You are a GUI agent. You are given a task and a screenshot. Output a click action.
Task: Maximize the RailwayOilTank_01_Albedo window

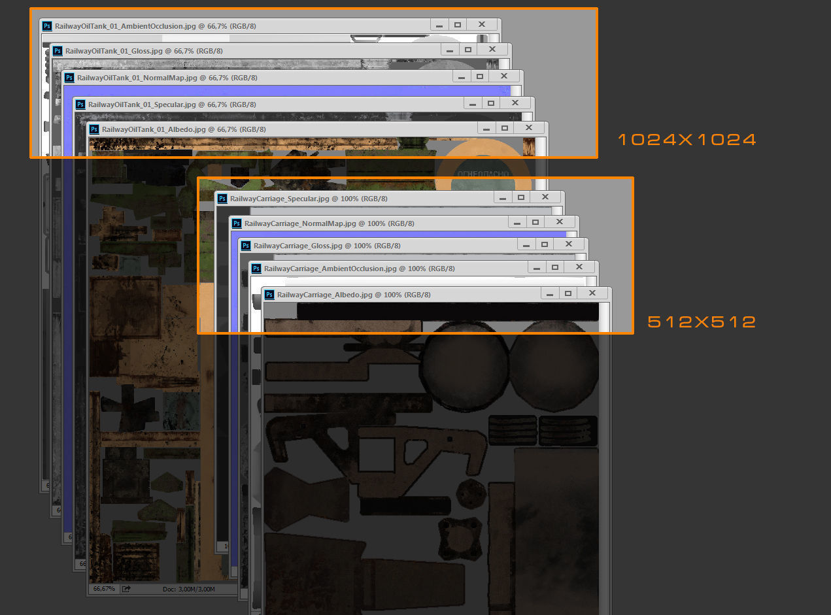[505, 127]
